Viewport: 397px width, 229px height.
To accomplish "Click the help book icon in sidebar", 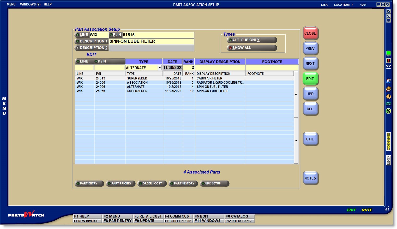I will pyautogui.click(x=388, y=89).
